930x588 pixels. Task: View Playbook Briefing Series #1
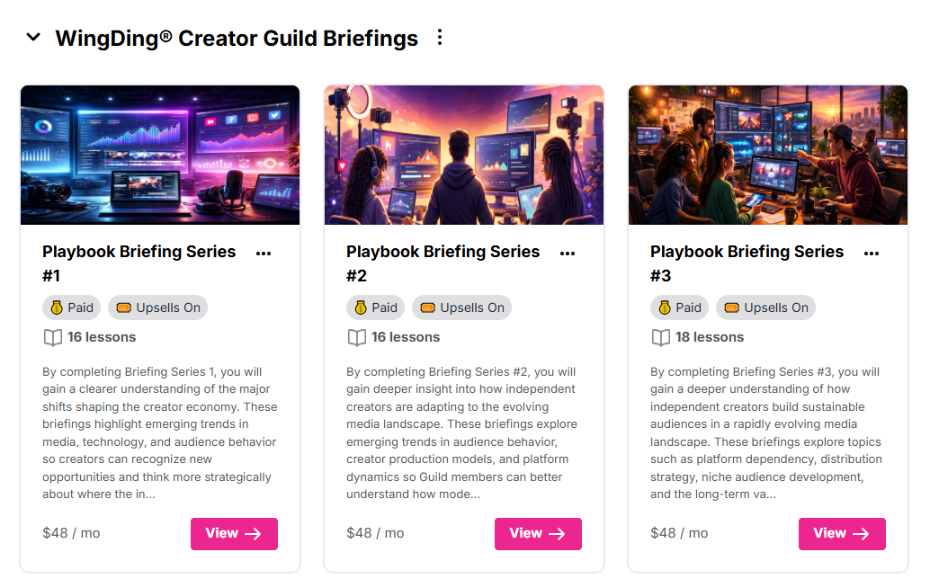tap(234, 533)
